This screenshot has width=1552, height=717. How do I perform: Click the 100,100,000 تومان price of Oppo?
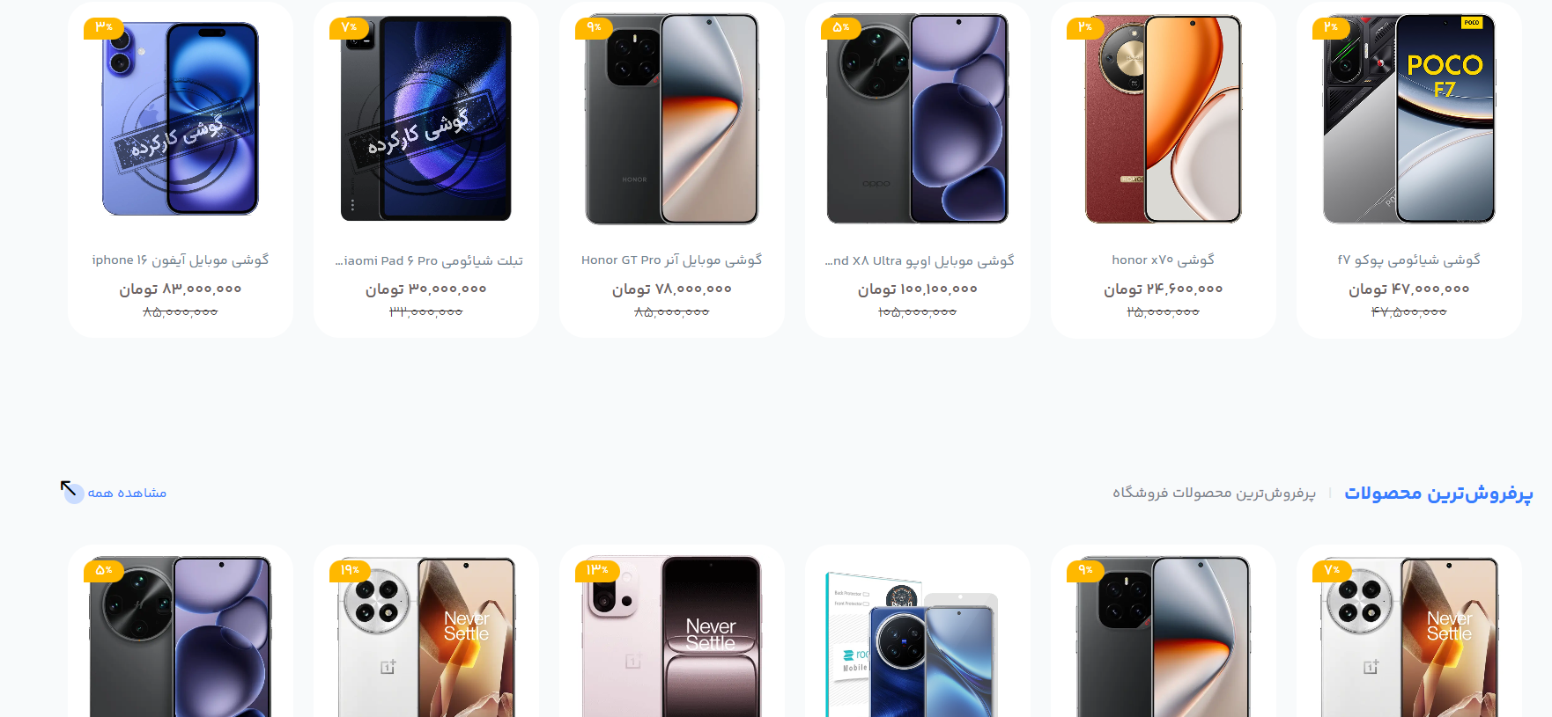[x=918, y=289]
